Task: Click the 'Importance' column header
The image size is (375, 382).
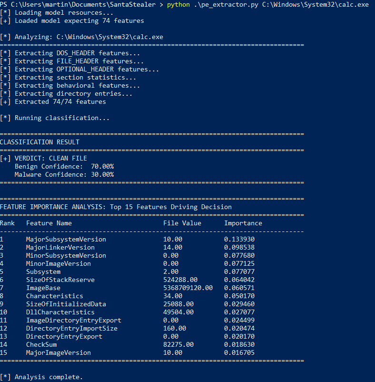Action: coord(243,223)
